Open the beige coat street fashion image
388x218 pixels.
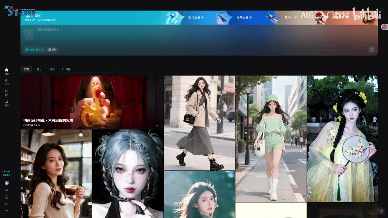click(199, 123)
